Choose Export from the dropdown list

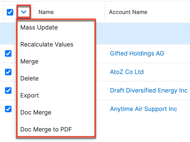click(x=30, y=95)
